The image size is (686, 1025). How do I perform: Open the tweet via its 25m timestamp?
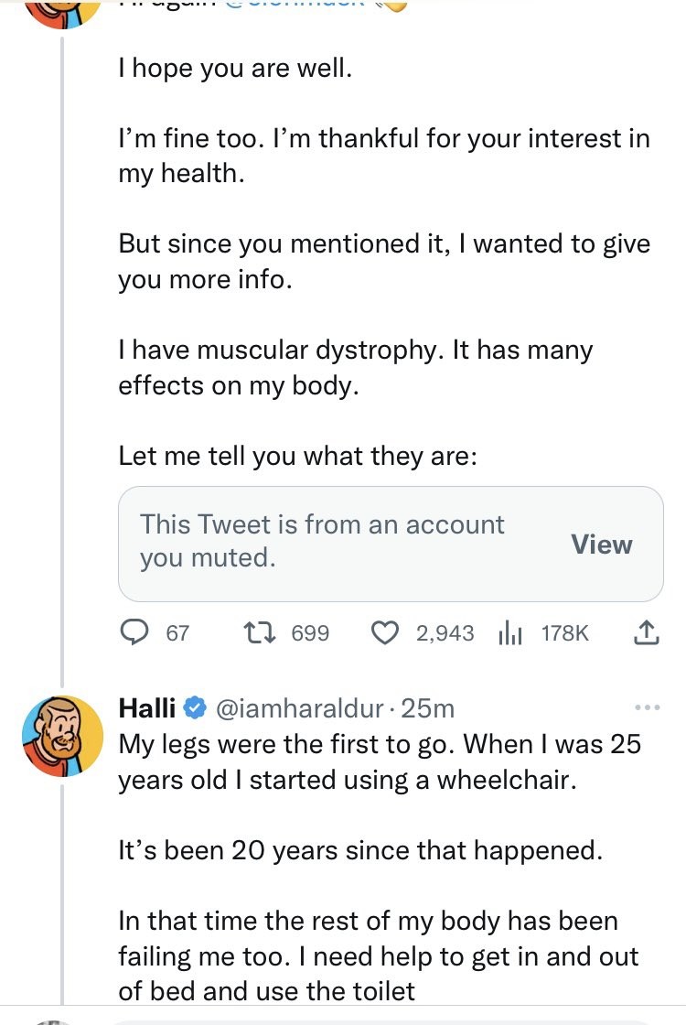429,708
